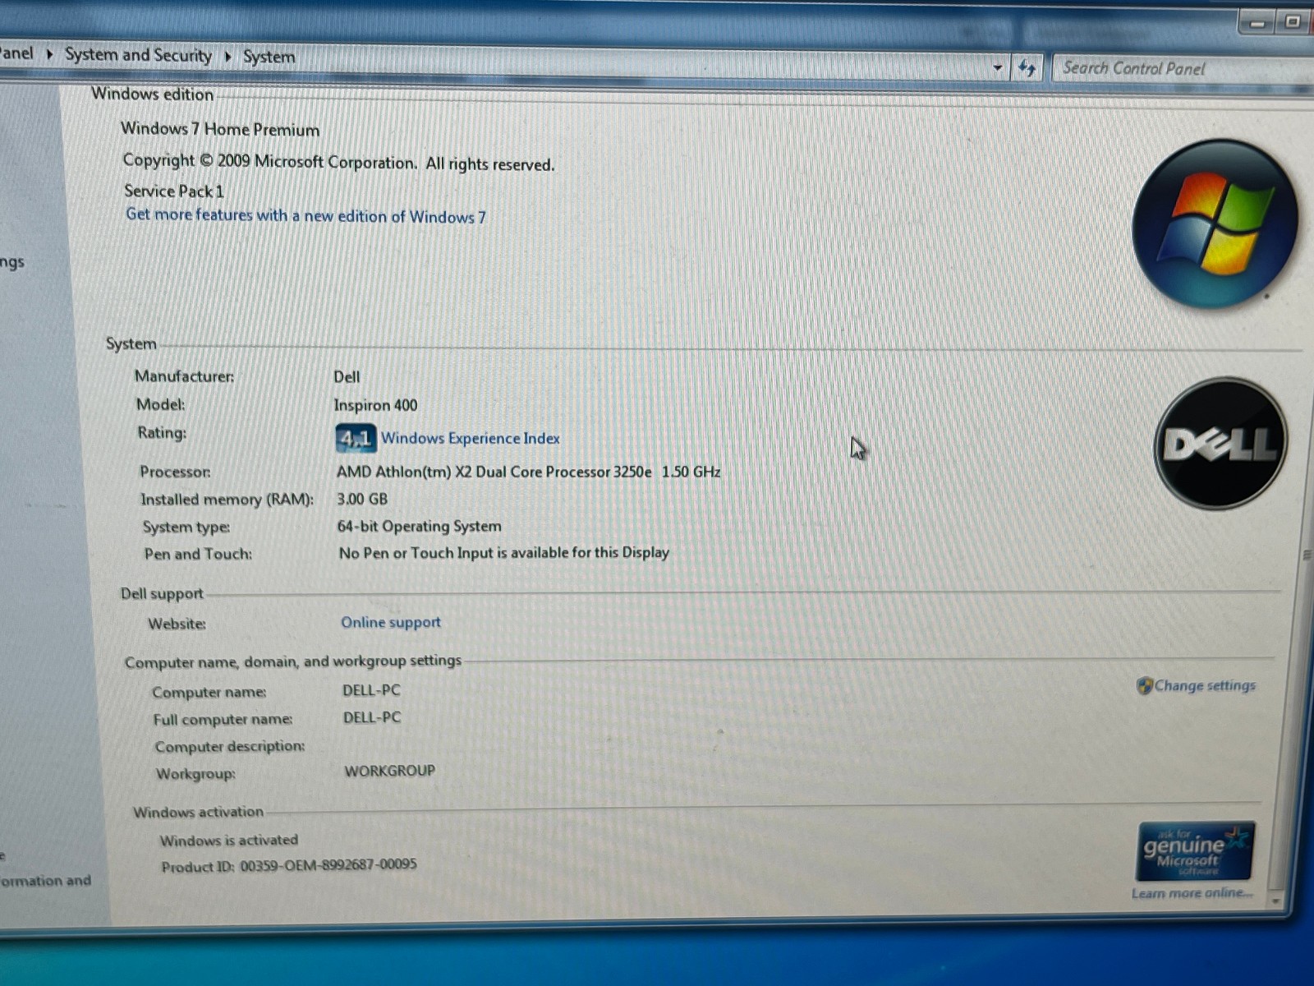
Task: Click 'WORKGROUP' value
Action: 389,771
